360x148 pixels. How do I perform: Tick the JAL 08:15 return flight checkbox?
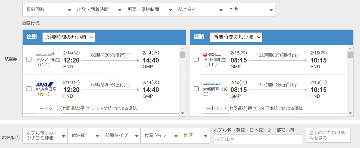click(196, 59)
